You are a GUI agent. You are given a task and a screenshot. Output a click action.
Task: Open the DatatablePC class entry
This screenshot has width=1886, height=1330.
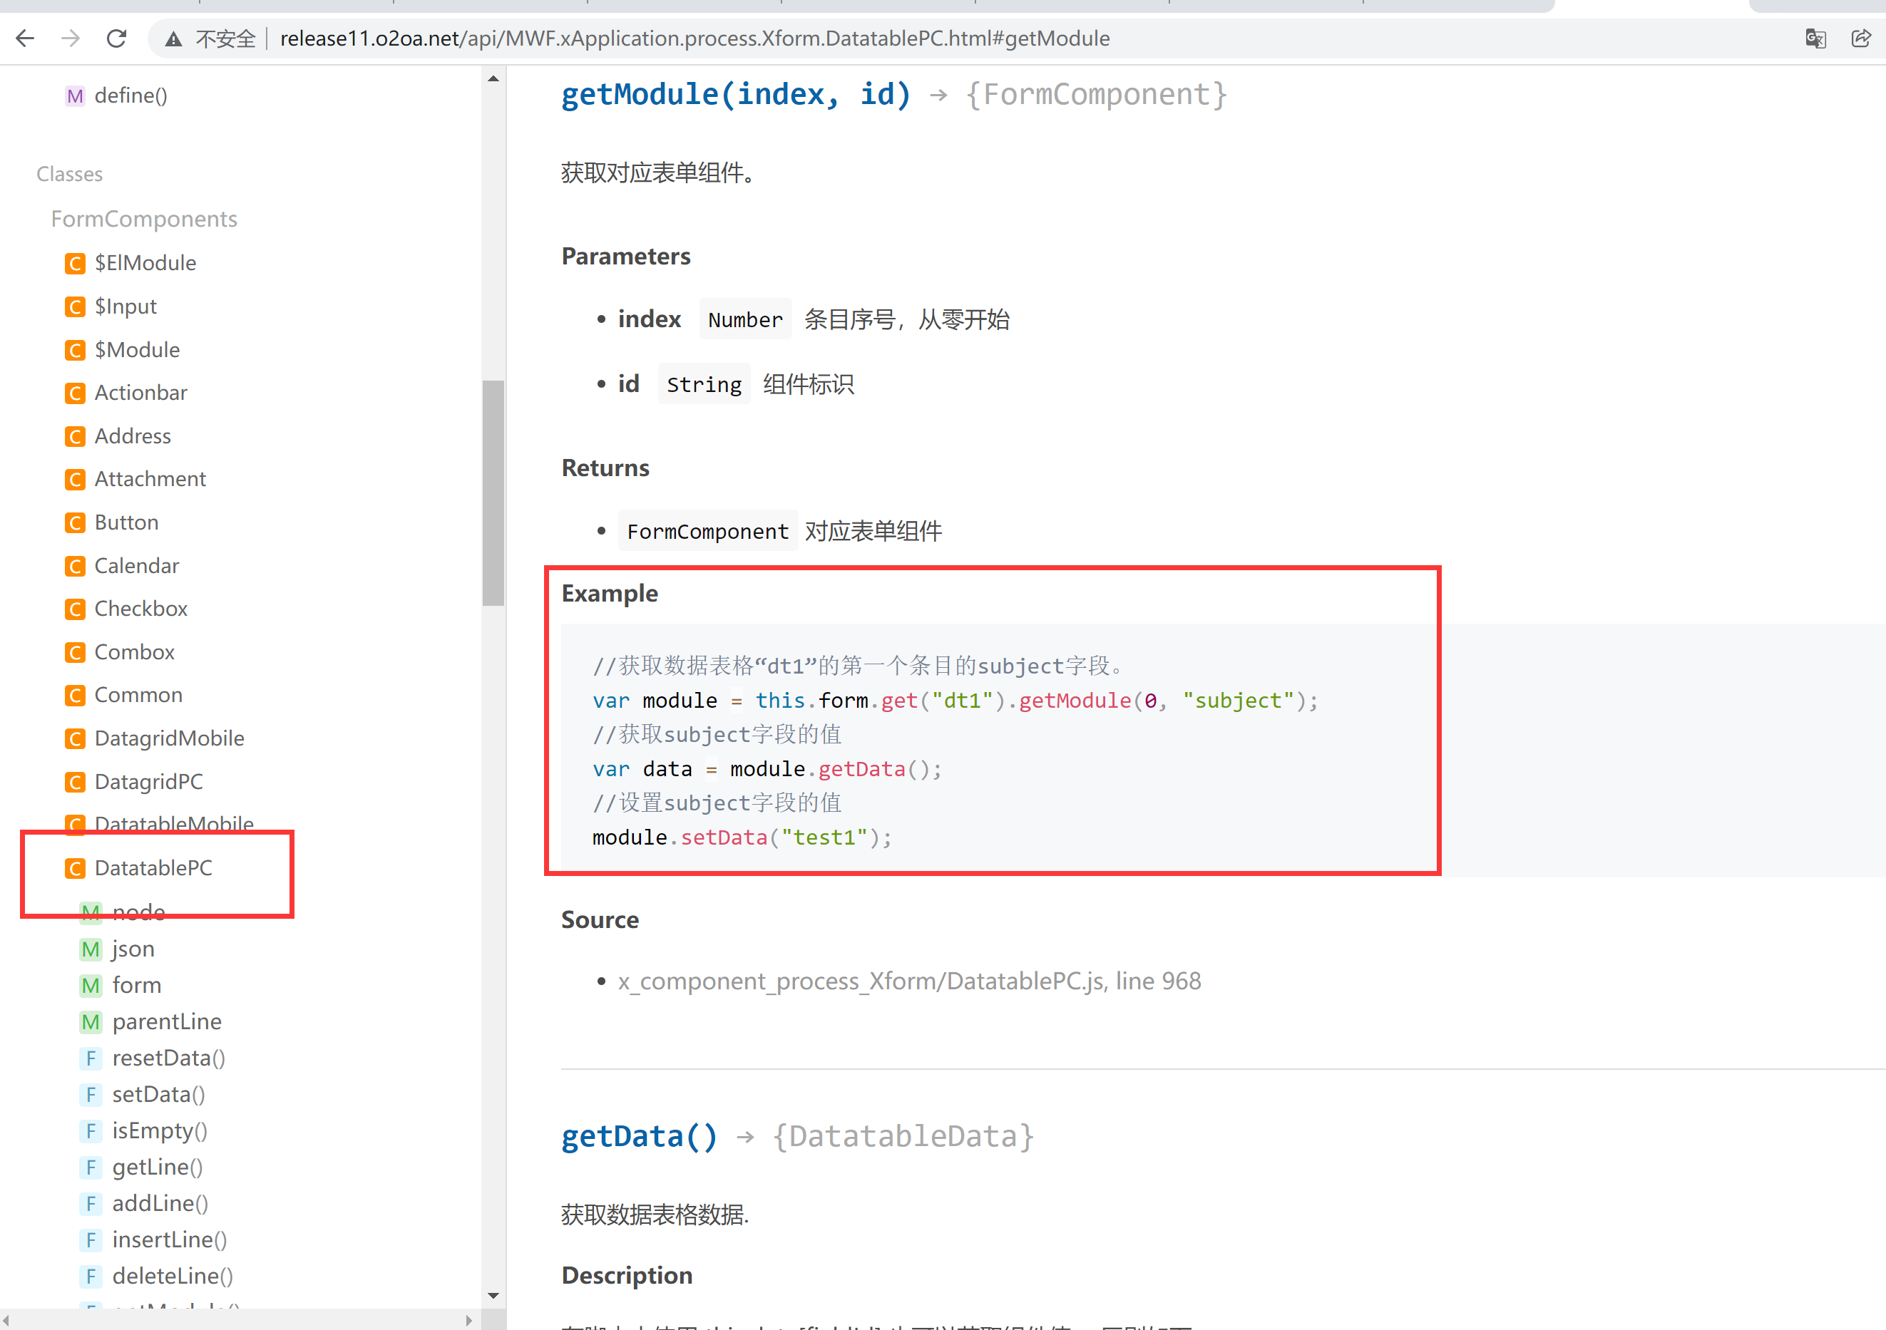[153, 868]
